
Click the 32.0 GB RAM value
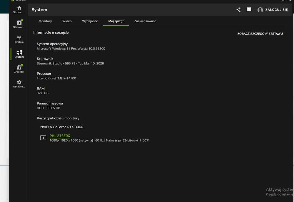[x=43, y=93]
